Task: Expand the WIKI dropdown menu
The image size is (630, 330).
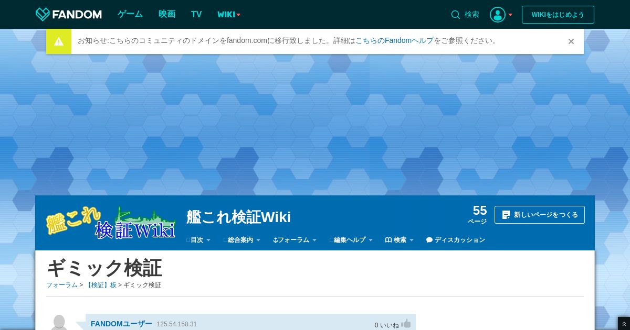Action: click(x=229, y=15)
